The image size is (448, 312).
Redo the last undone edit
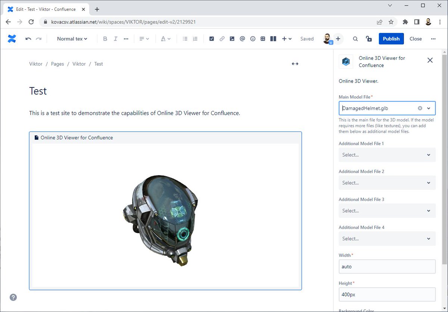(x=38, y=38)
